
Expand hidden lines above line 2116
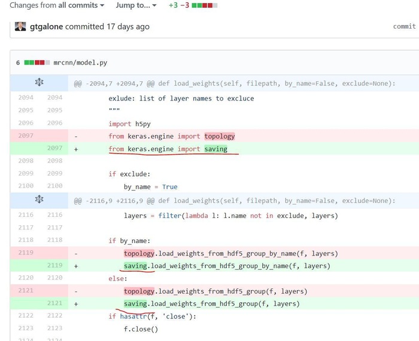click(x=40, y=199)
